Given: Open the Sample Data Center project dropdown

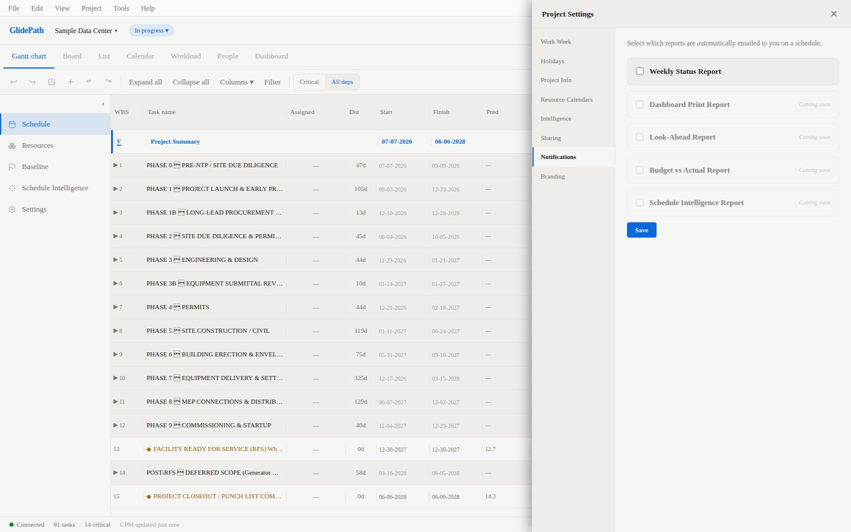Looking at the screenshot, I should 86,31.
